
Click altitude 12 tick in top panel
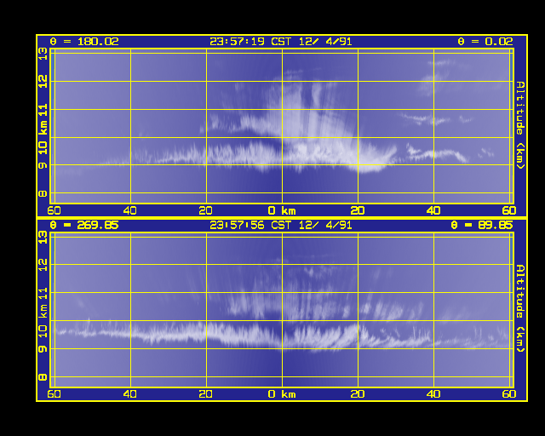click(x=43, y=82)
